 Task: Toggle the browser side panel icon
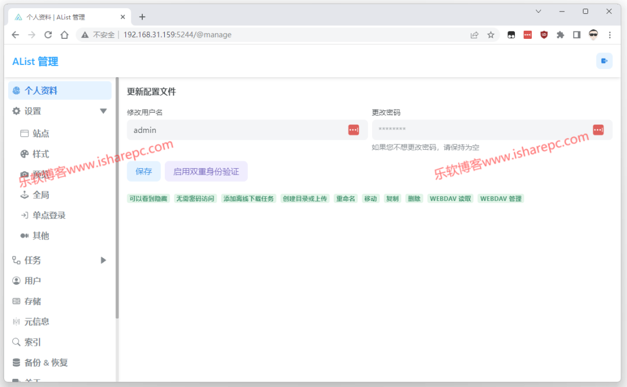[x=576, y=35]
